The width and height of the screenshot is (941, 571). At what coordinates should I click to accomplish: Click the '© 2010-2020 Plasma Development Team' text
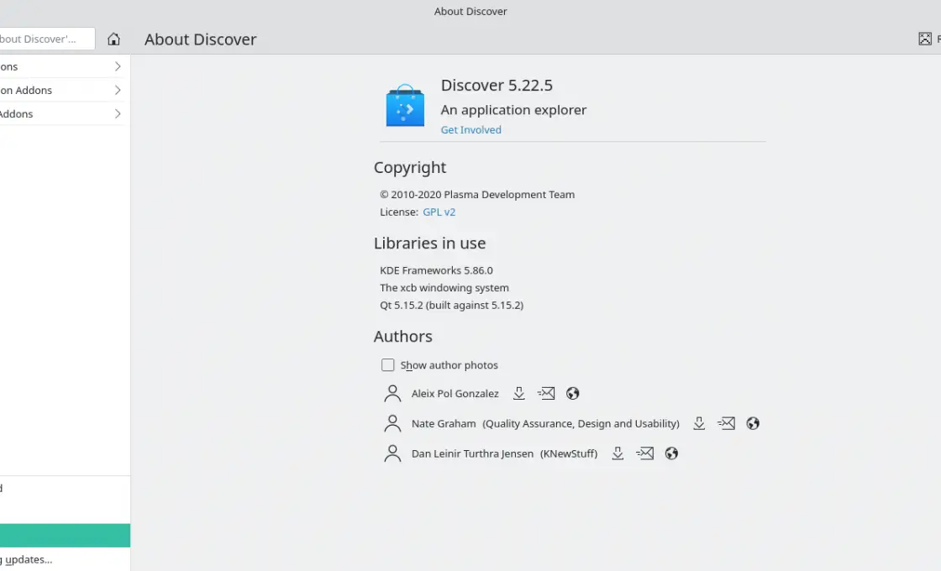tap(477, 194)
